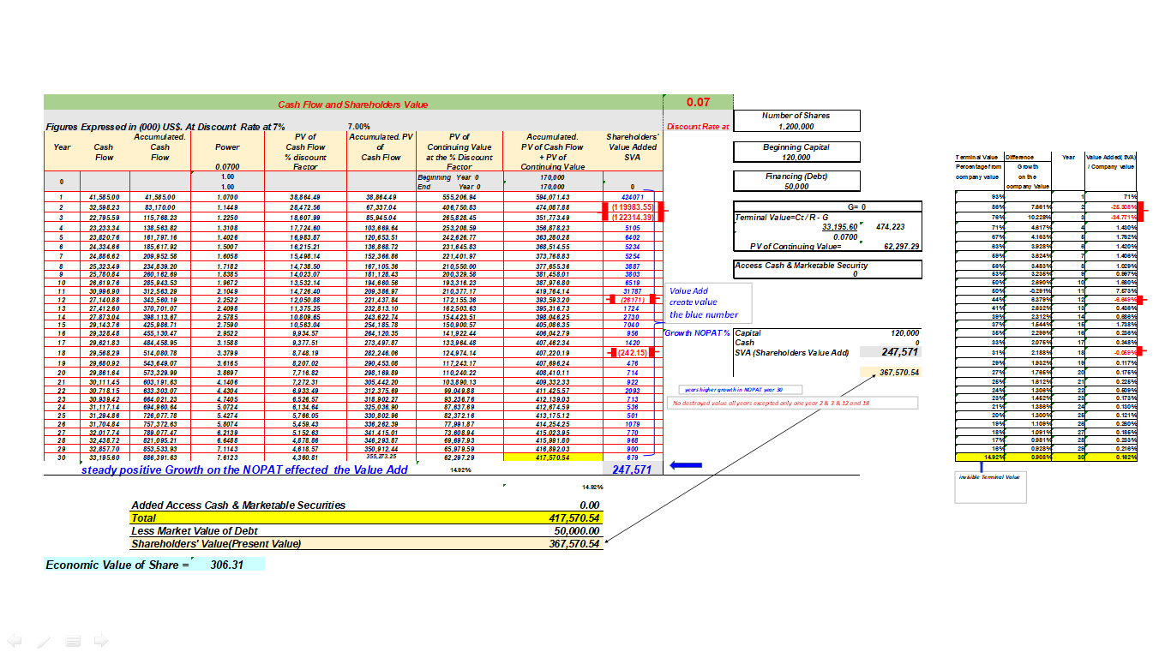The height and width of the screenshot is (658, 1171).
Task: Select 'Added Access Cash & Marketable Securities' row
Action: [366, 505]
